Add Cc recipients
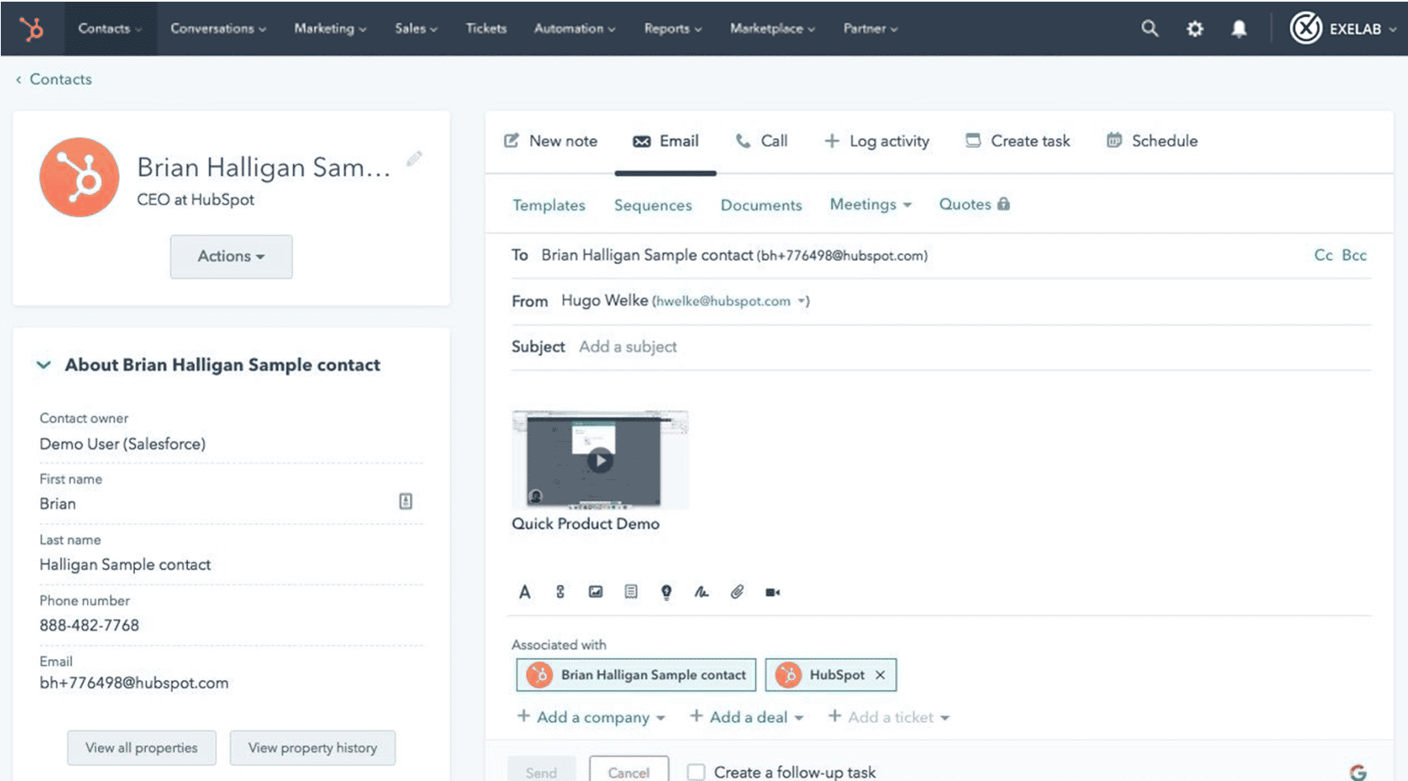The image size is (1408, 781). [1323, 255]
